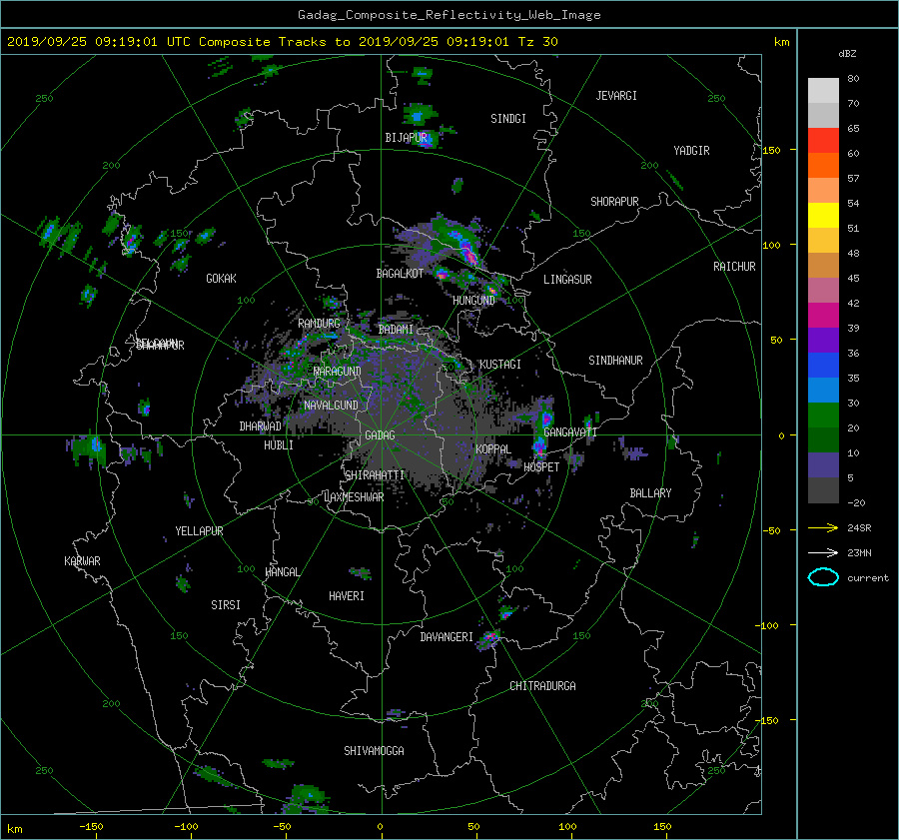Click the SIRSI city label
The width and height of the screenshot is (899, 840).
click(x=226, y=605)
